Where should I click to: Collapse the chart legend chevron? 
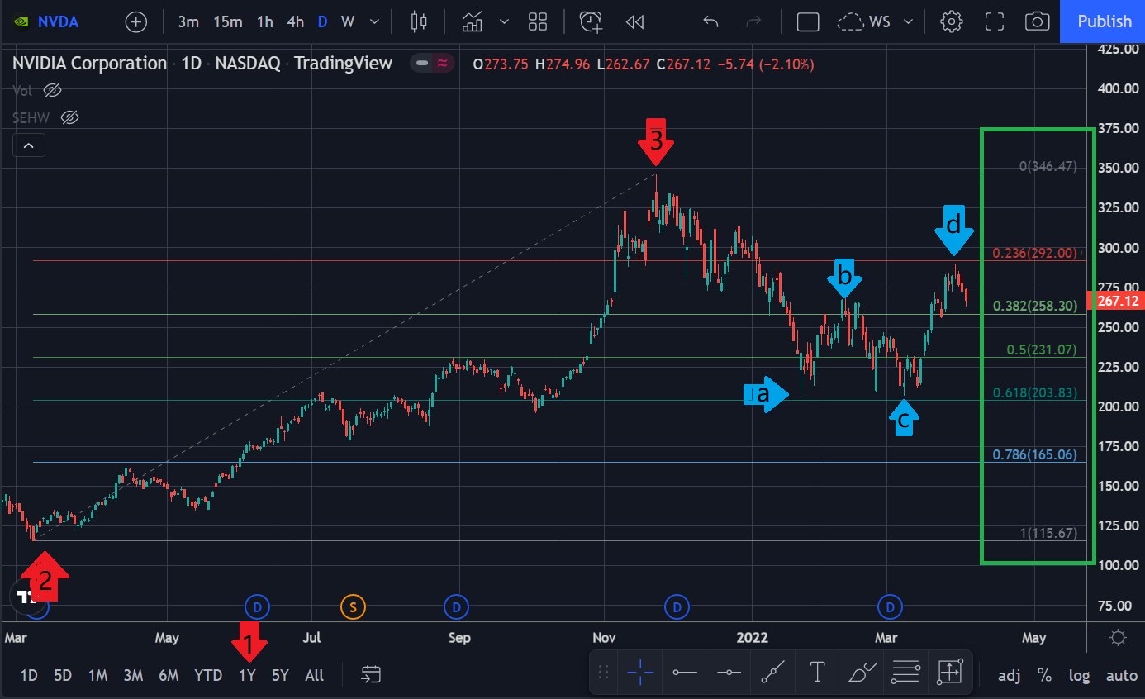point(29,146)
